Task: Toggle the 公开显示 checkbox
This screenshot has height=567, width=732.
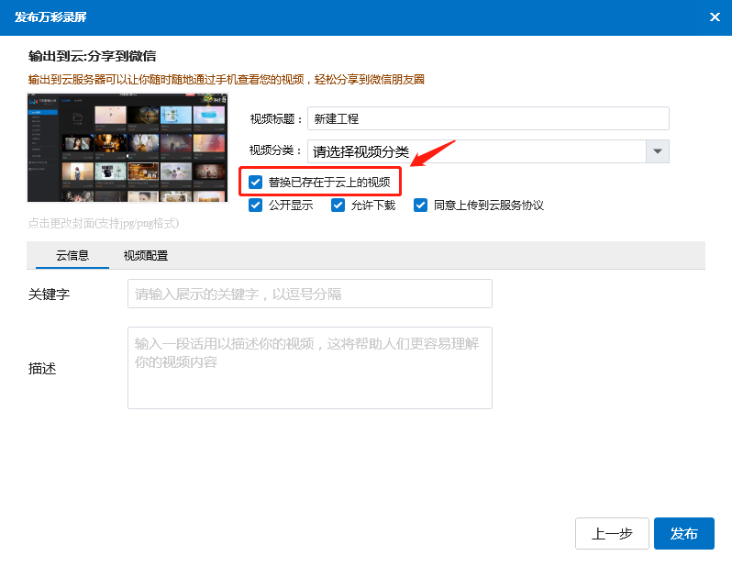Action: (256, 205)
